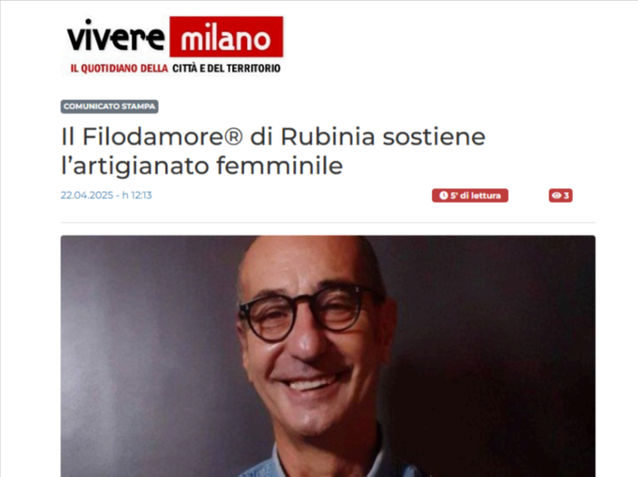
Task: Click the clock icon in reading time badge
Action: [x=443, y=195]
